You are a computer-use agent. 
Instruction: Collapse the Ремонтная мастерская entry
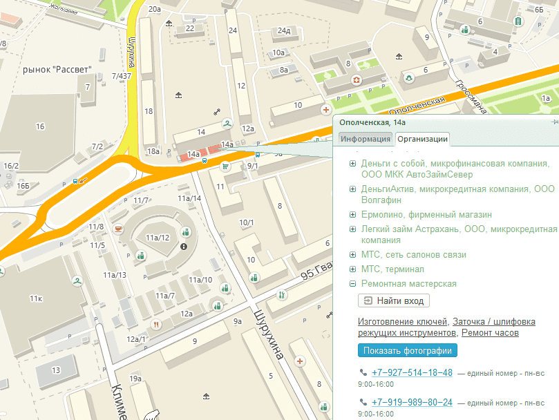[x=352, y=284]
